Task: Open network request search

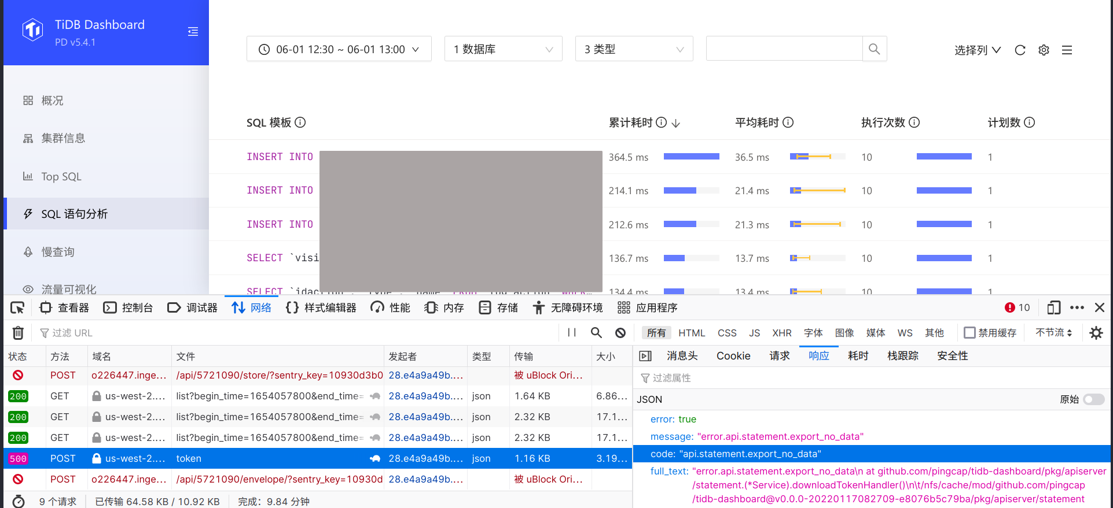Action: click(596, 333)
